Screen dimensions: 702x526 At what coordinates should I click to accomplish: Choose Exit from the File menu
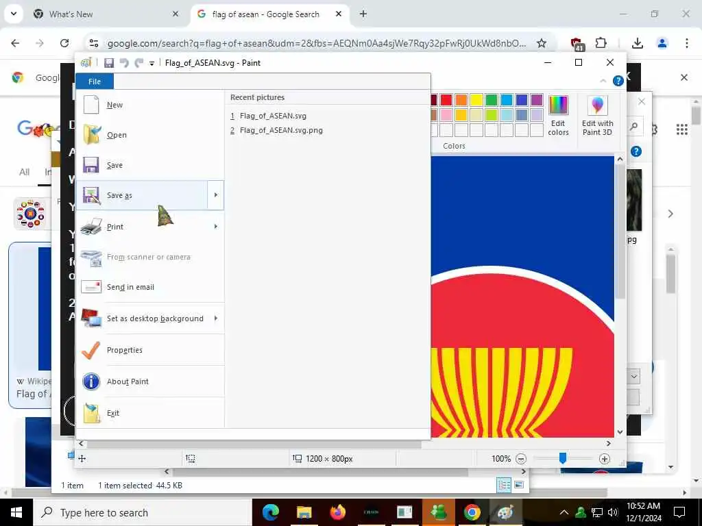(x=150, y=413)
